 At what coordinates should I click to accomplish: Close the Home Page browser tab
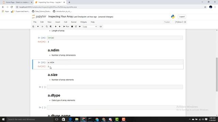coord(32,2)
